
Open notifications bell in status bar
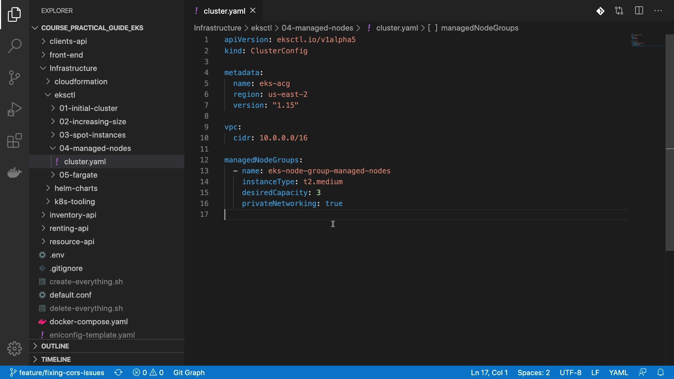coord(661,373)
